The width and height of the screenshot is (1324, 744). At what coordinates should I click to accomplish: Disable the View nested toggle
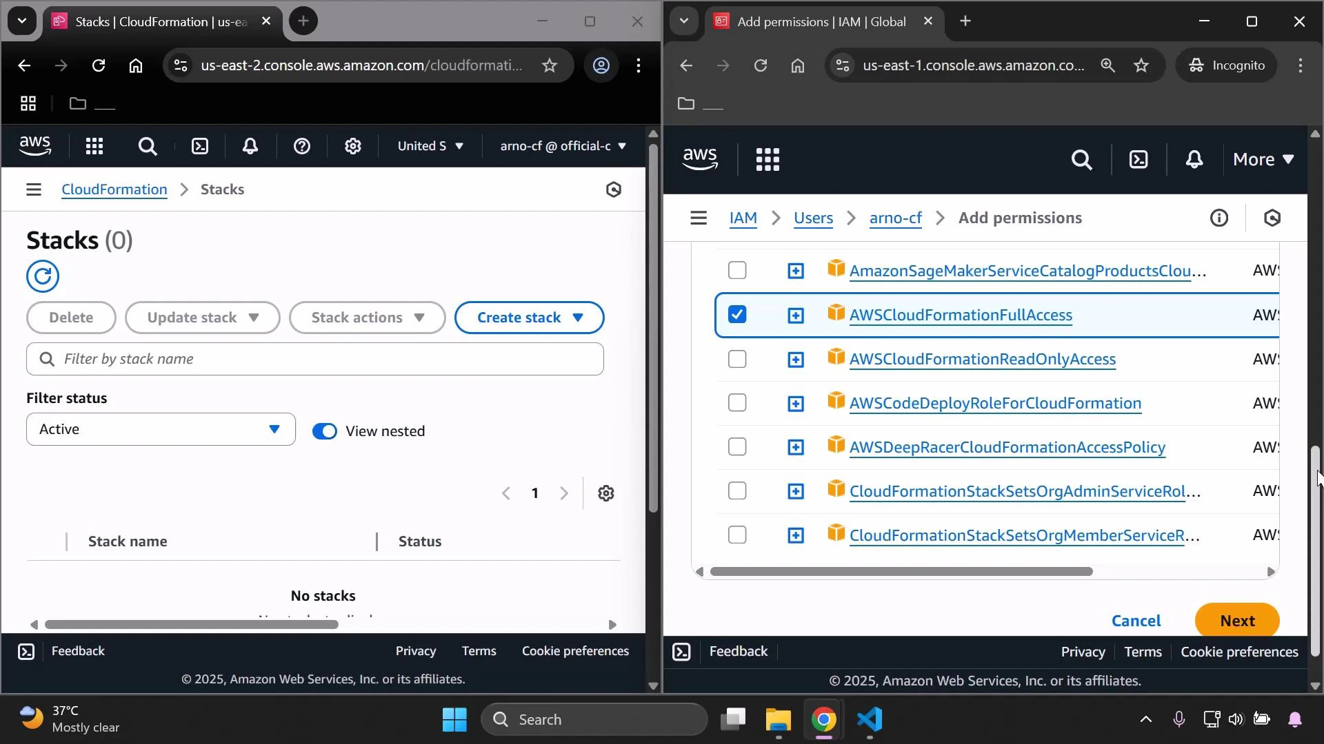click(x=325, y=431)
